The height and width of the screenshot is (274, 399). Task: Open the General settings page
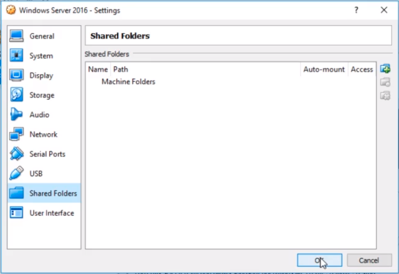pyautogui.click(x=44, y=36)
